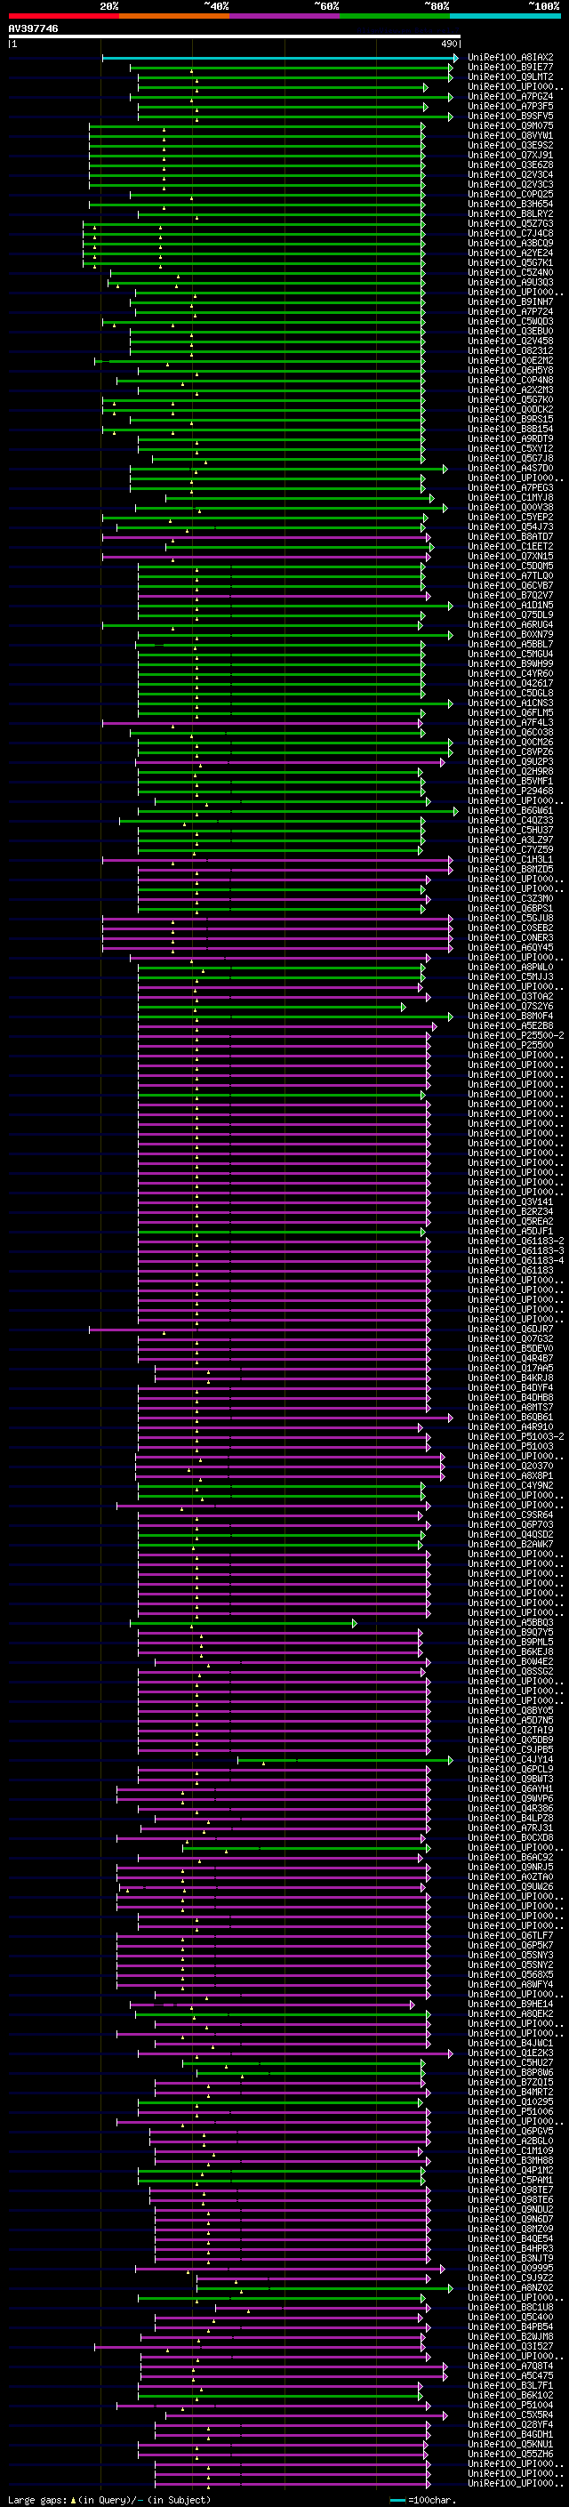
Task: Select hit UniRef100_C1H3L1
Action: tap(510, 859)
